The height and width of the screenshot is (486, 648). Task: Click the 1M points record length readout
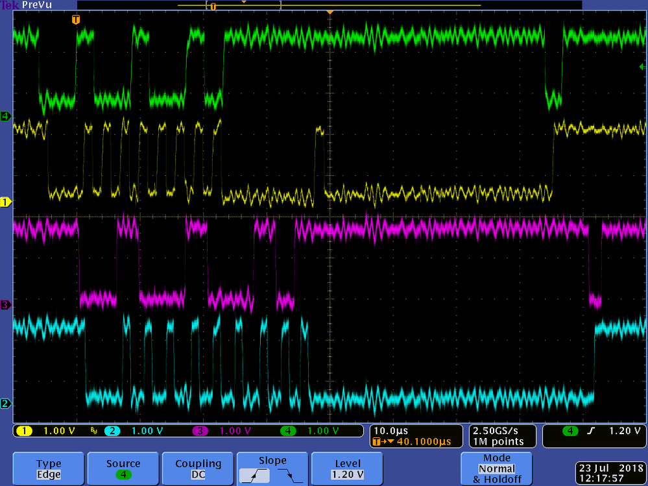tap(498, 442)
